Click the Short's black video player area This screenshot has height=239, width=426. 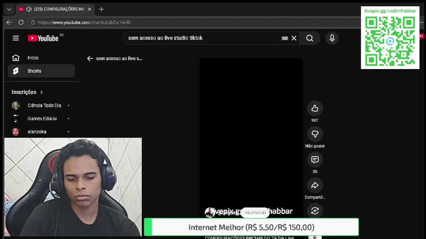point(251,133)
